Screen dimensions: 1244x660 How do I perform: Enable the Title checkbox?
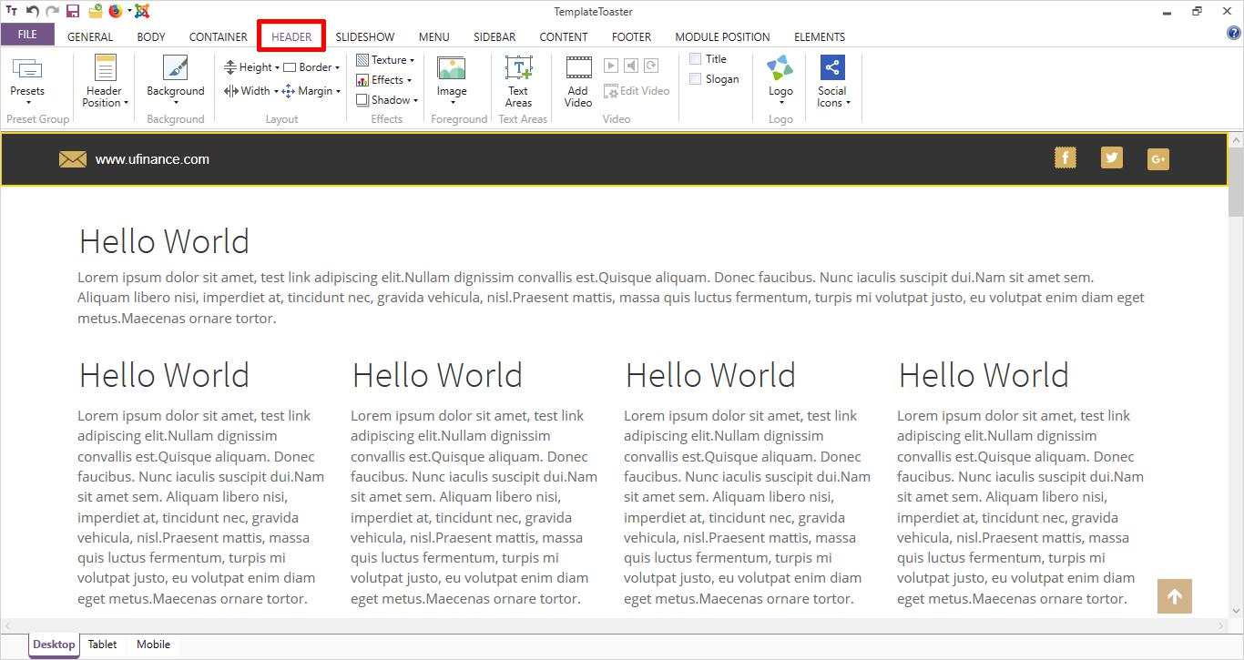[696, 59]
